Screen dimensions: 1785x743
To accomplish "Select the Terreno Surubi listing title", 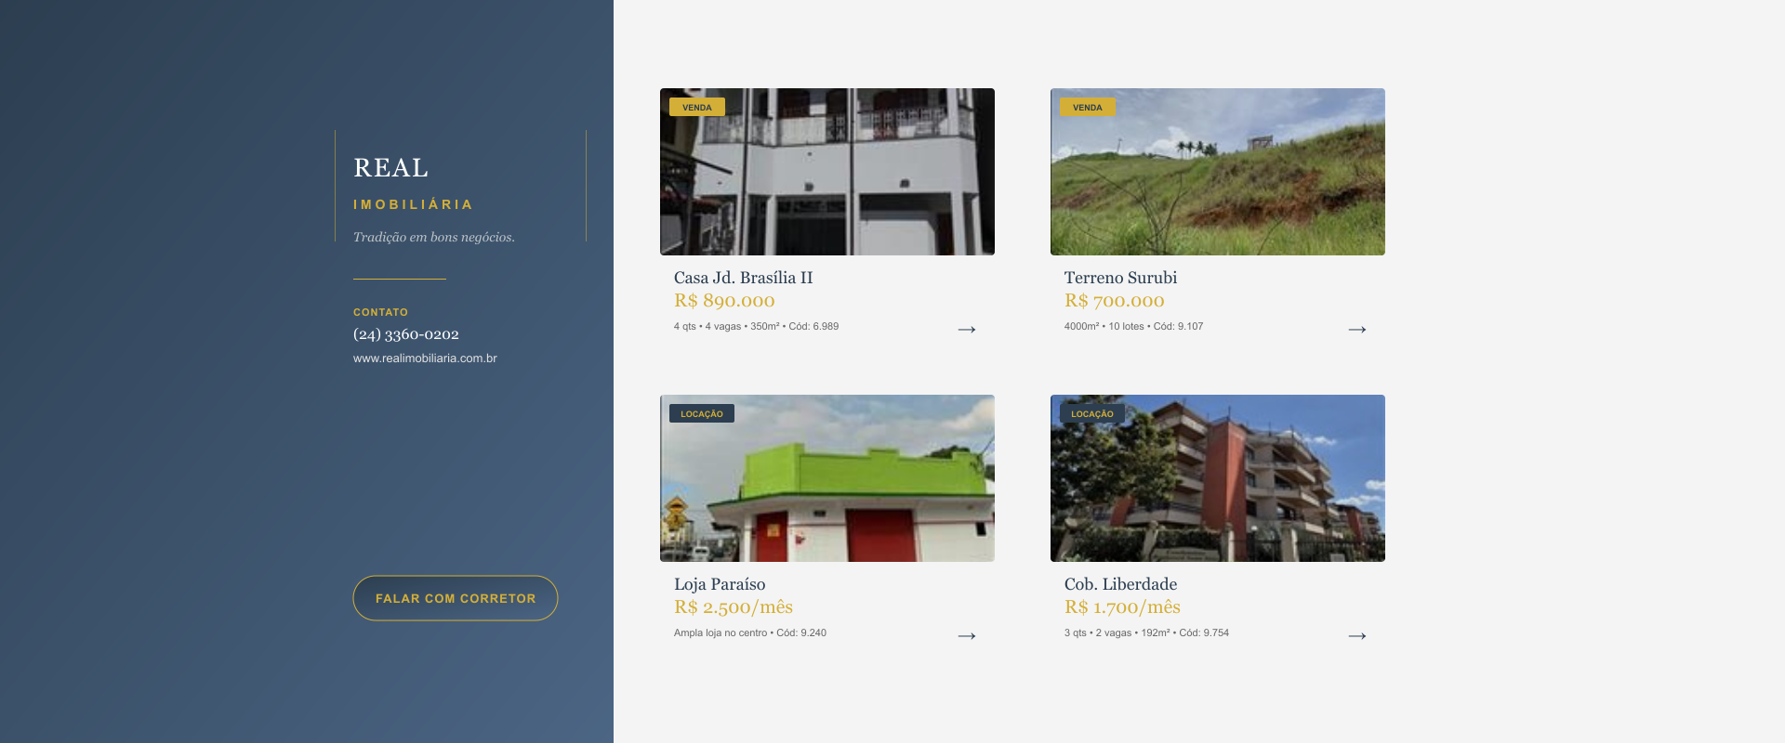I will click(1120, 278).
